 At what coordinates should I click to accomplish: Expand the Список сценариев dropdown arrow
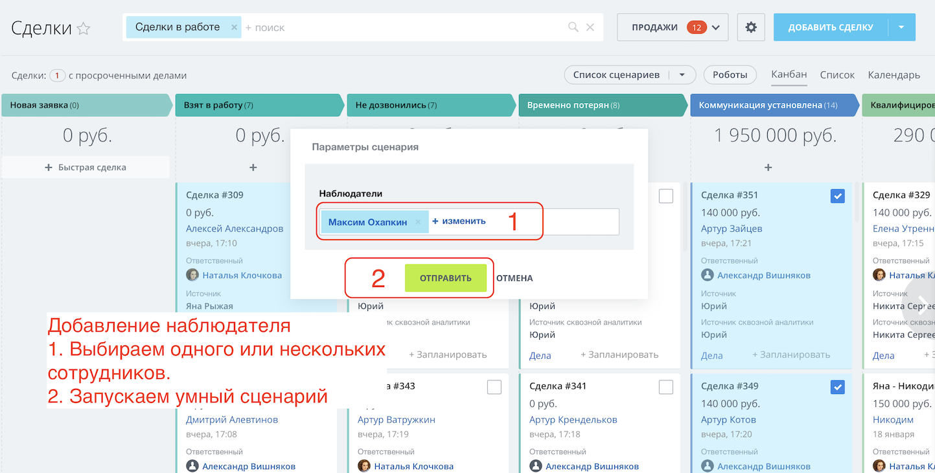[x=682, y=75]
